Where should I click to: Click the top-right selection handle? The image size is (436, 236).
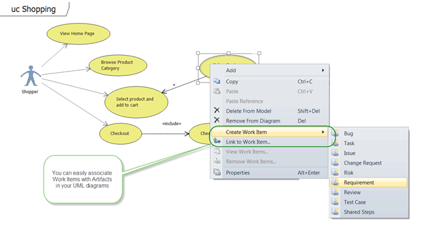pyautogui.click(x=259, y=53)
